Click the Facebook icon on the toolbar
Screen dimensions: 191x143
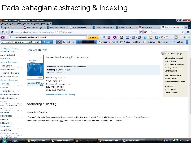point(64,42)
